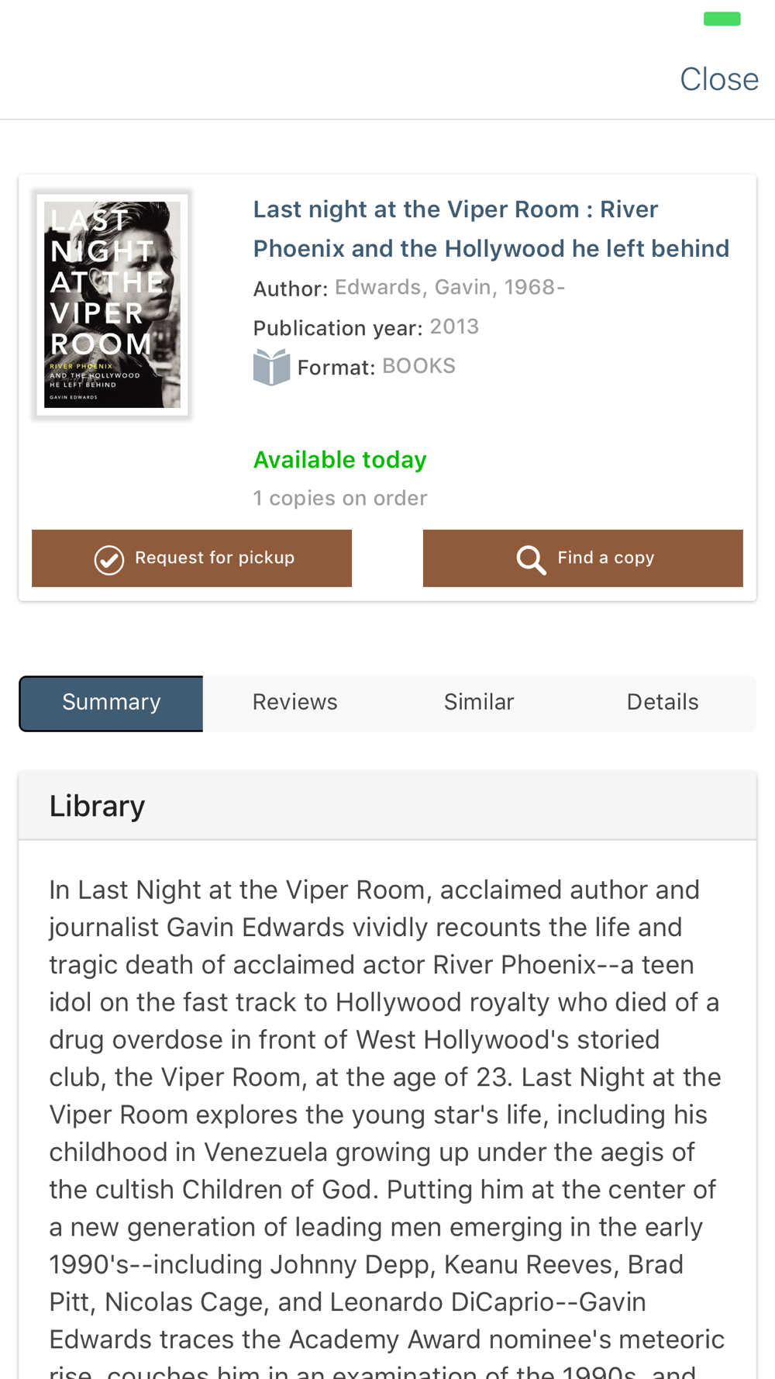This screenshot has height=1379, width=775.
Task: Tap the Available today status text
Action: point(339,460)
